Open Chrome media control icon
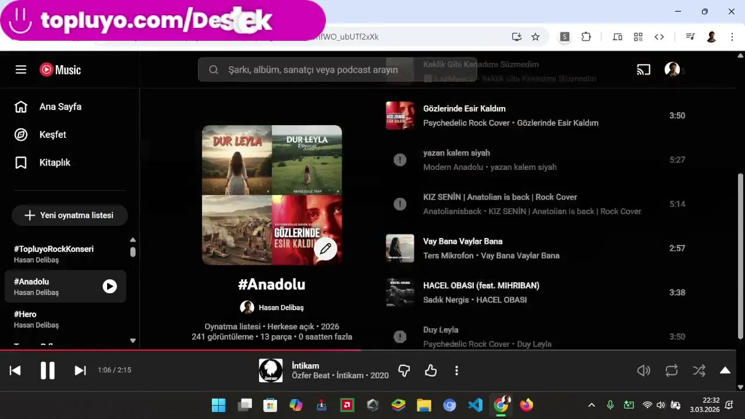 (x=690, y=37)
